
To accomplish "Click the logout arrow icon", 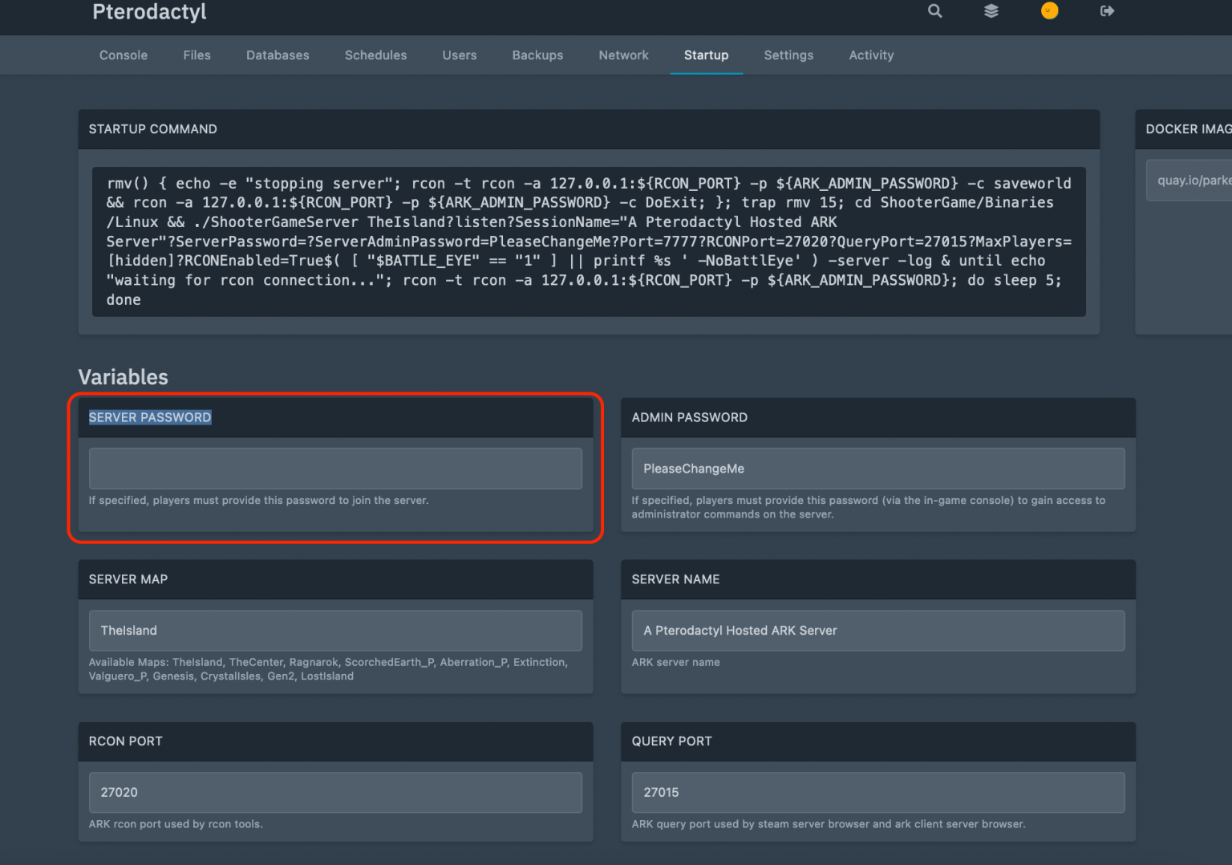I will click(x=1107, y=11).
